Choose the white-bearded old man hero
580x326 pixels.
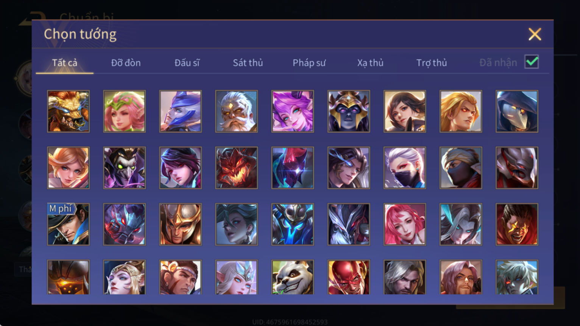237,111
